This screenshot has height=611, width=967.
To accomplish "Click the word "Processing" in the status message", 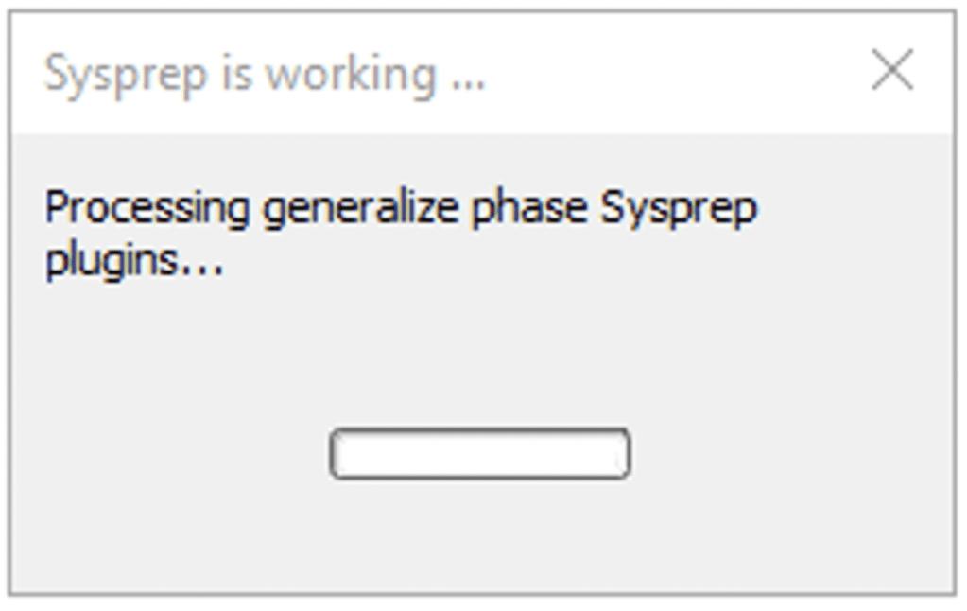I will coord(147,207).
